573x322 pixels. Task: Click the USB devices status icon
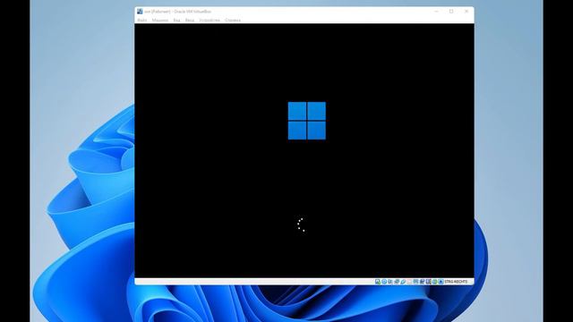point(403,282)
